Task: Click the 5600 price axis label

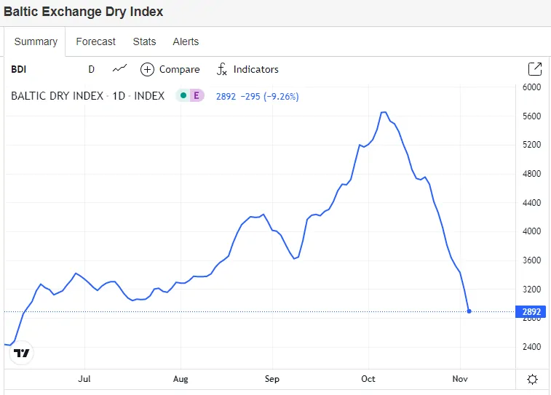Action: (x=531, y=116)
